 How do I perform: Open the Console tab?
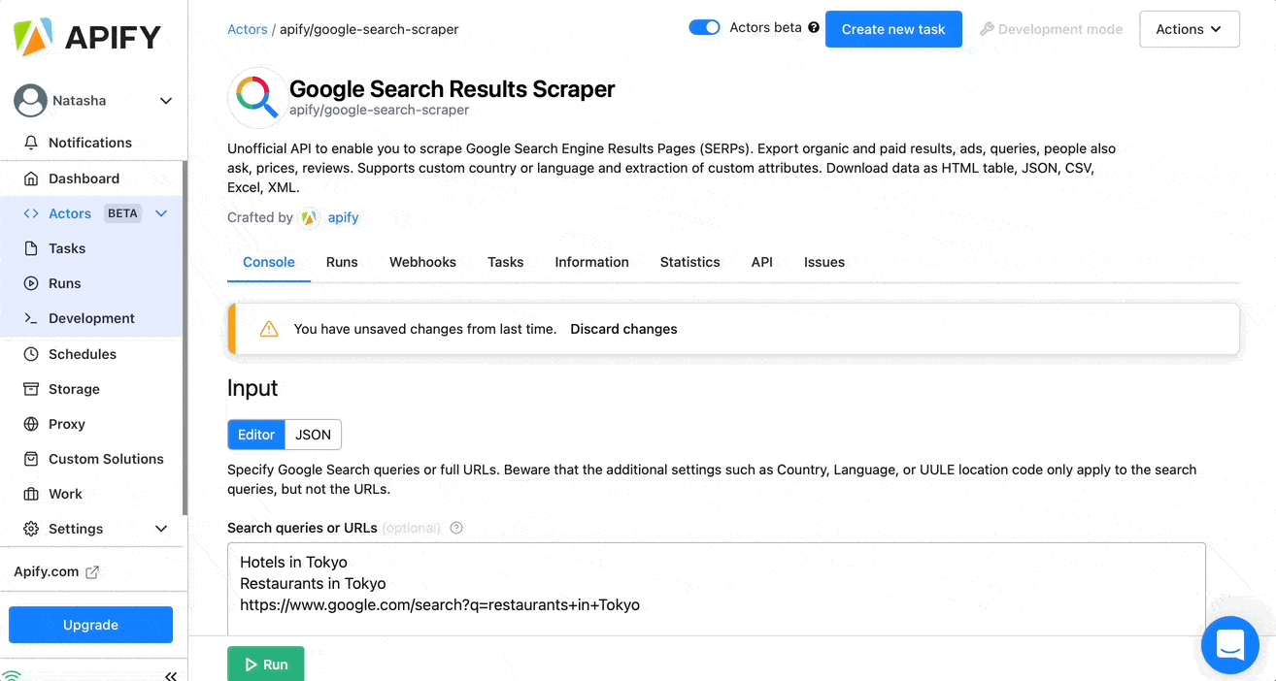(269, 262)
